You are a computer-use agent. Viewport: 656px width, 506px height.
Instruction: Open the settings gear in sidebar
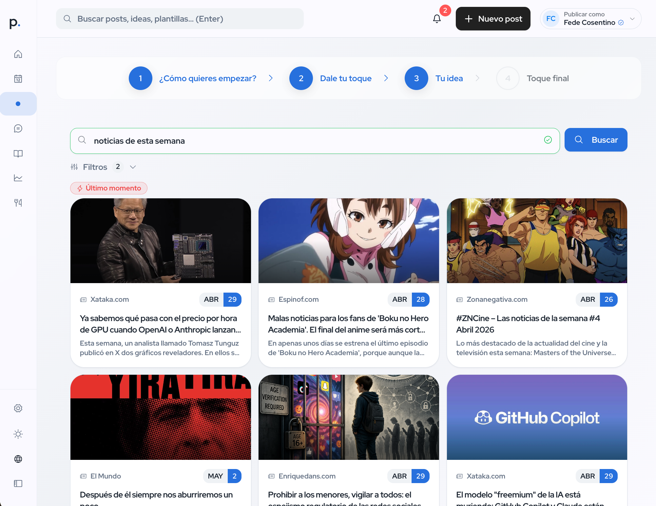[x=18, y=408]
